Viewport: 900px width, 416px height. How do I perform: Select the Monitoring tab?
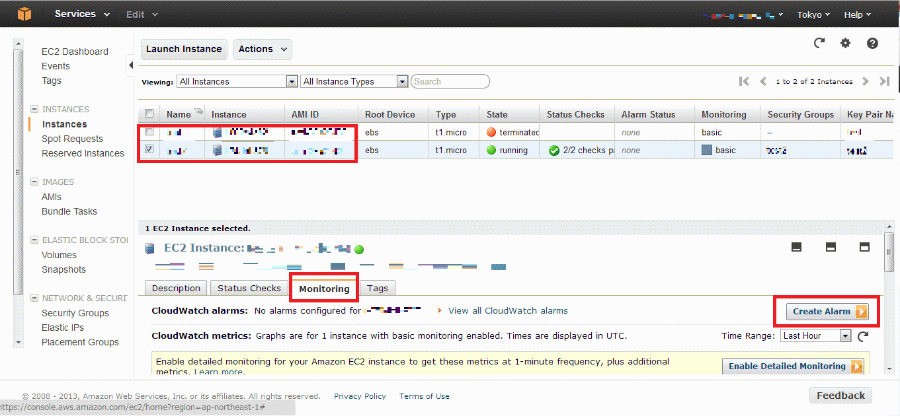point(324,289)
